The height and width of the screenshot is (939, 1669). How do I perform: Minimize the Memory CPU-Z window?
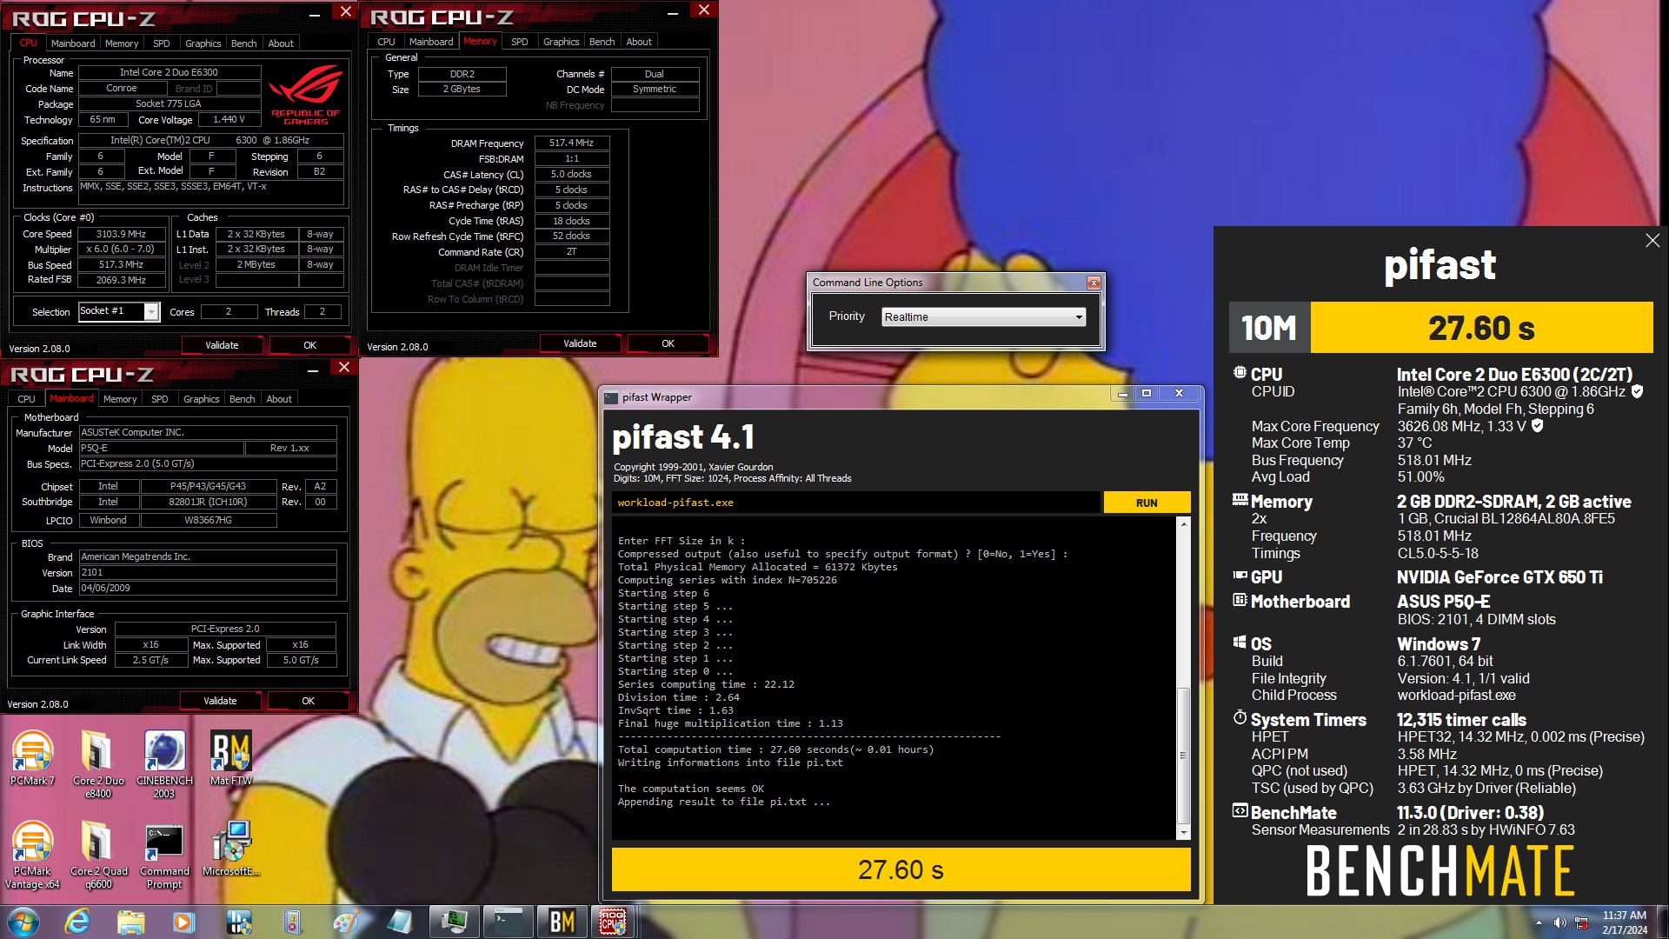click(672, 12)
